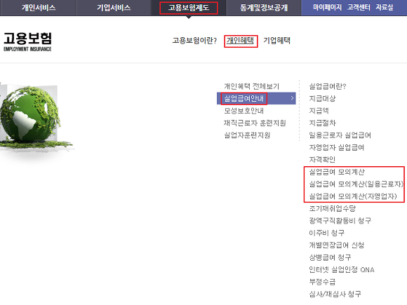Open 광역구직활동비 청구 page
Image resolution: width=407 pixels, height=305 pixels.
point(340,220)
